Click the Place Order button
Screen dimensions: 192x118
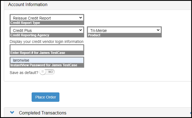(x=46, y=97)
